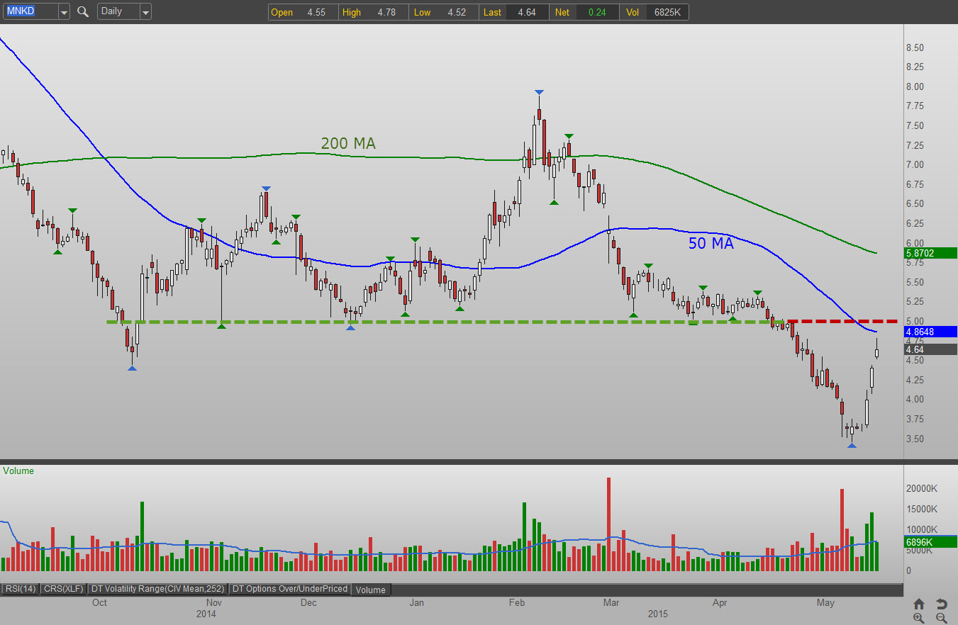Select the green 200 MA price label badge
Screen dimensions: 958x625
(x=930, y=253)
